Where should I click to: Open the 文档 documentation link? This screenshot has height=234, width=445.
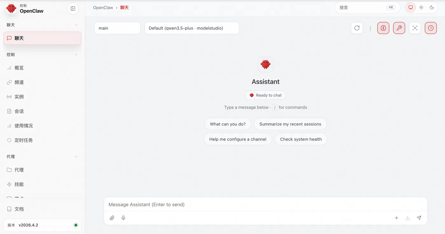(x=42, y=209)
